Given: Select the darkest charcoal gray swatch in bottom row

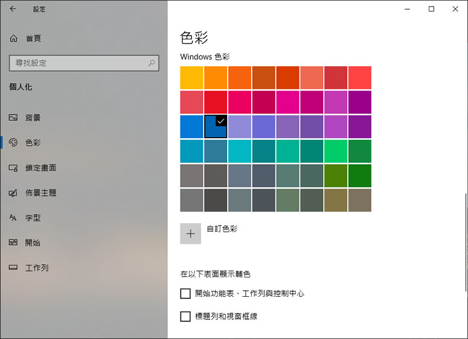Looking at the screenshot, I should pyautogui.click(x=216, y=200).
